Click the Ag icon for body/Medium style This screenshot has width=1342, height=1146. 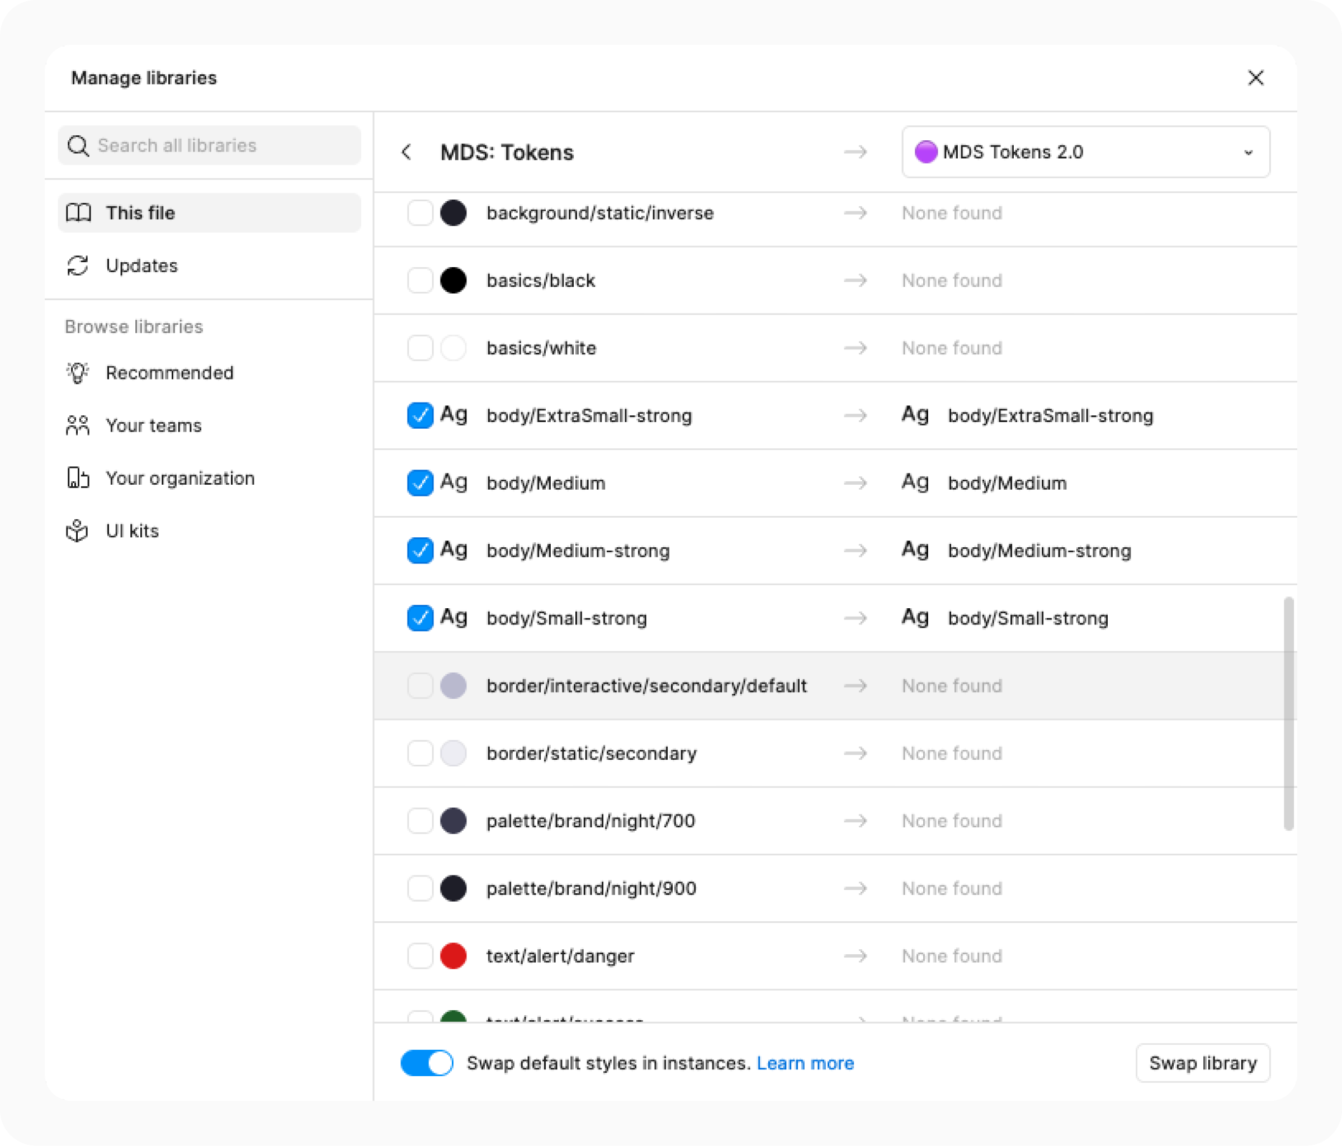[x=454, y=483]
